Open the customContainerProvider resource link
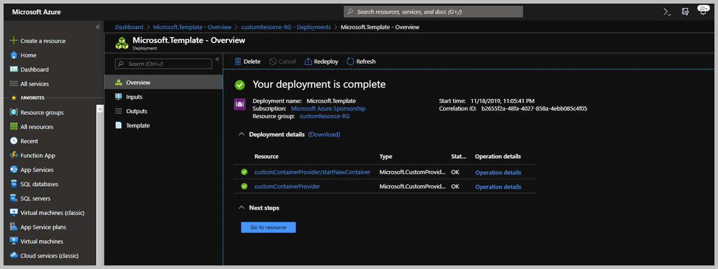Viewport: 718px width, 269px height. 287,186
